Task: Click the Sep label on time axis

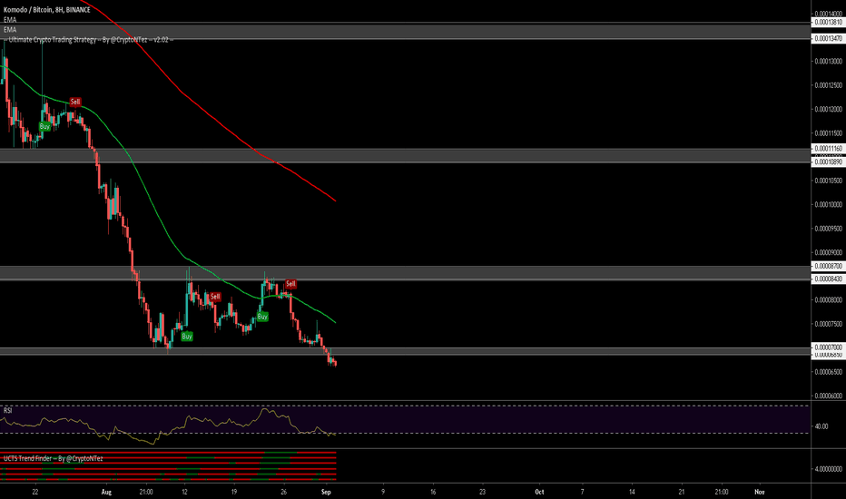Action: click(x=325, y=492)
